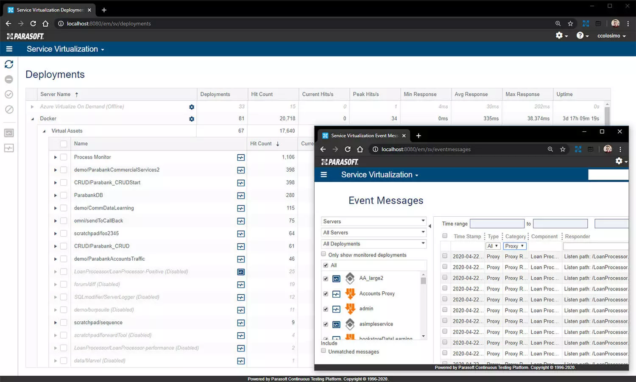
Task: Click bookmark star in main address bar
Action: 570,24
